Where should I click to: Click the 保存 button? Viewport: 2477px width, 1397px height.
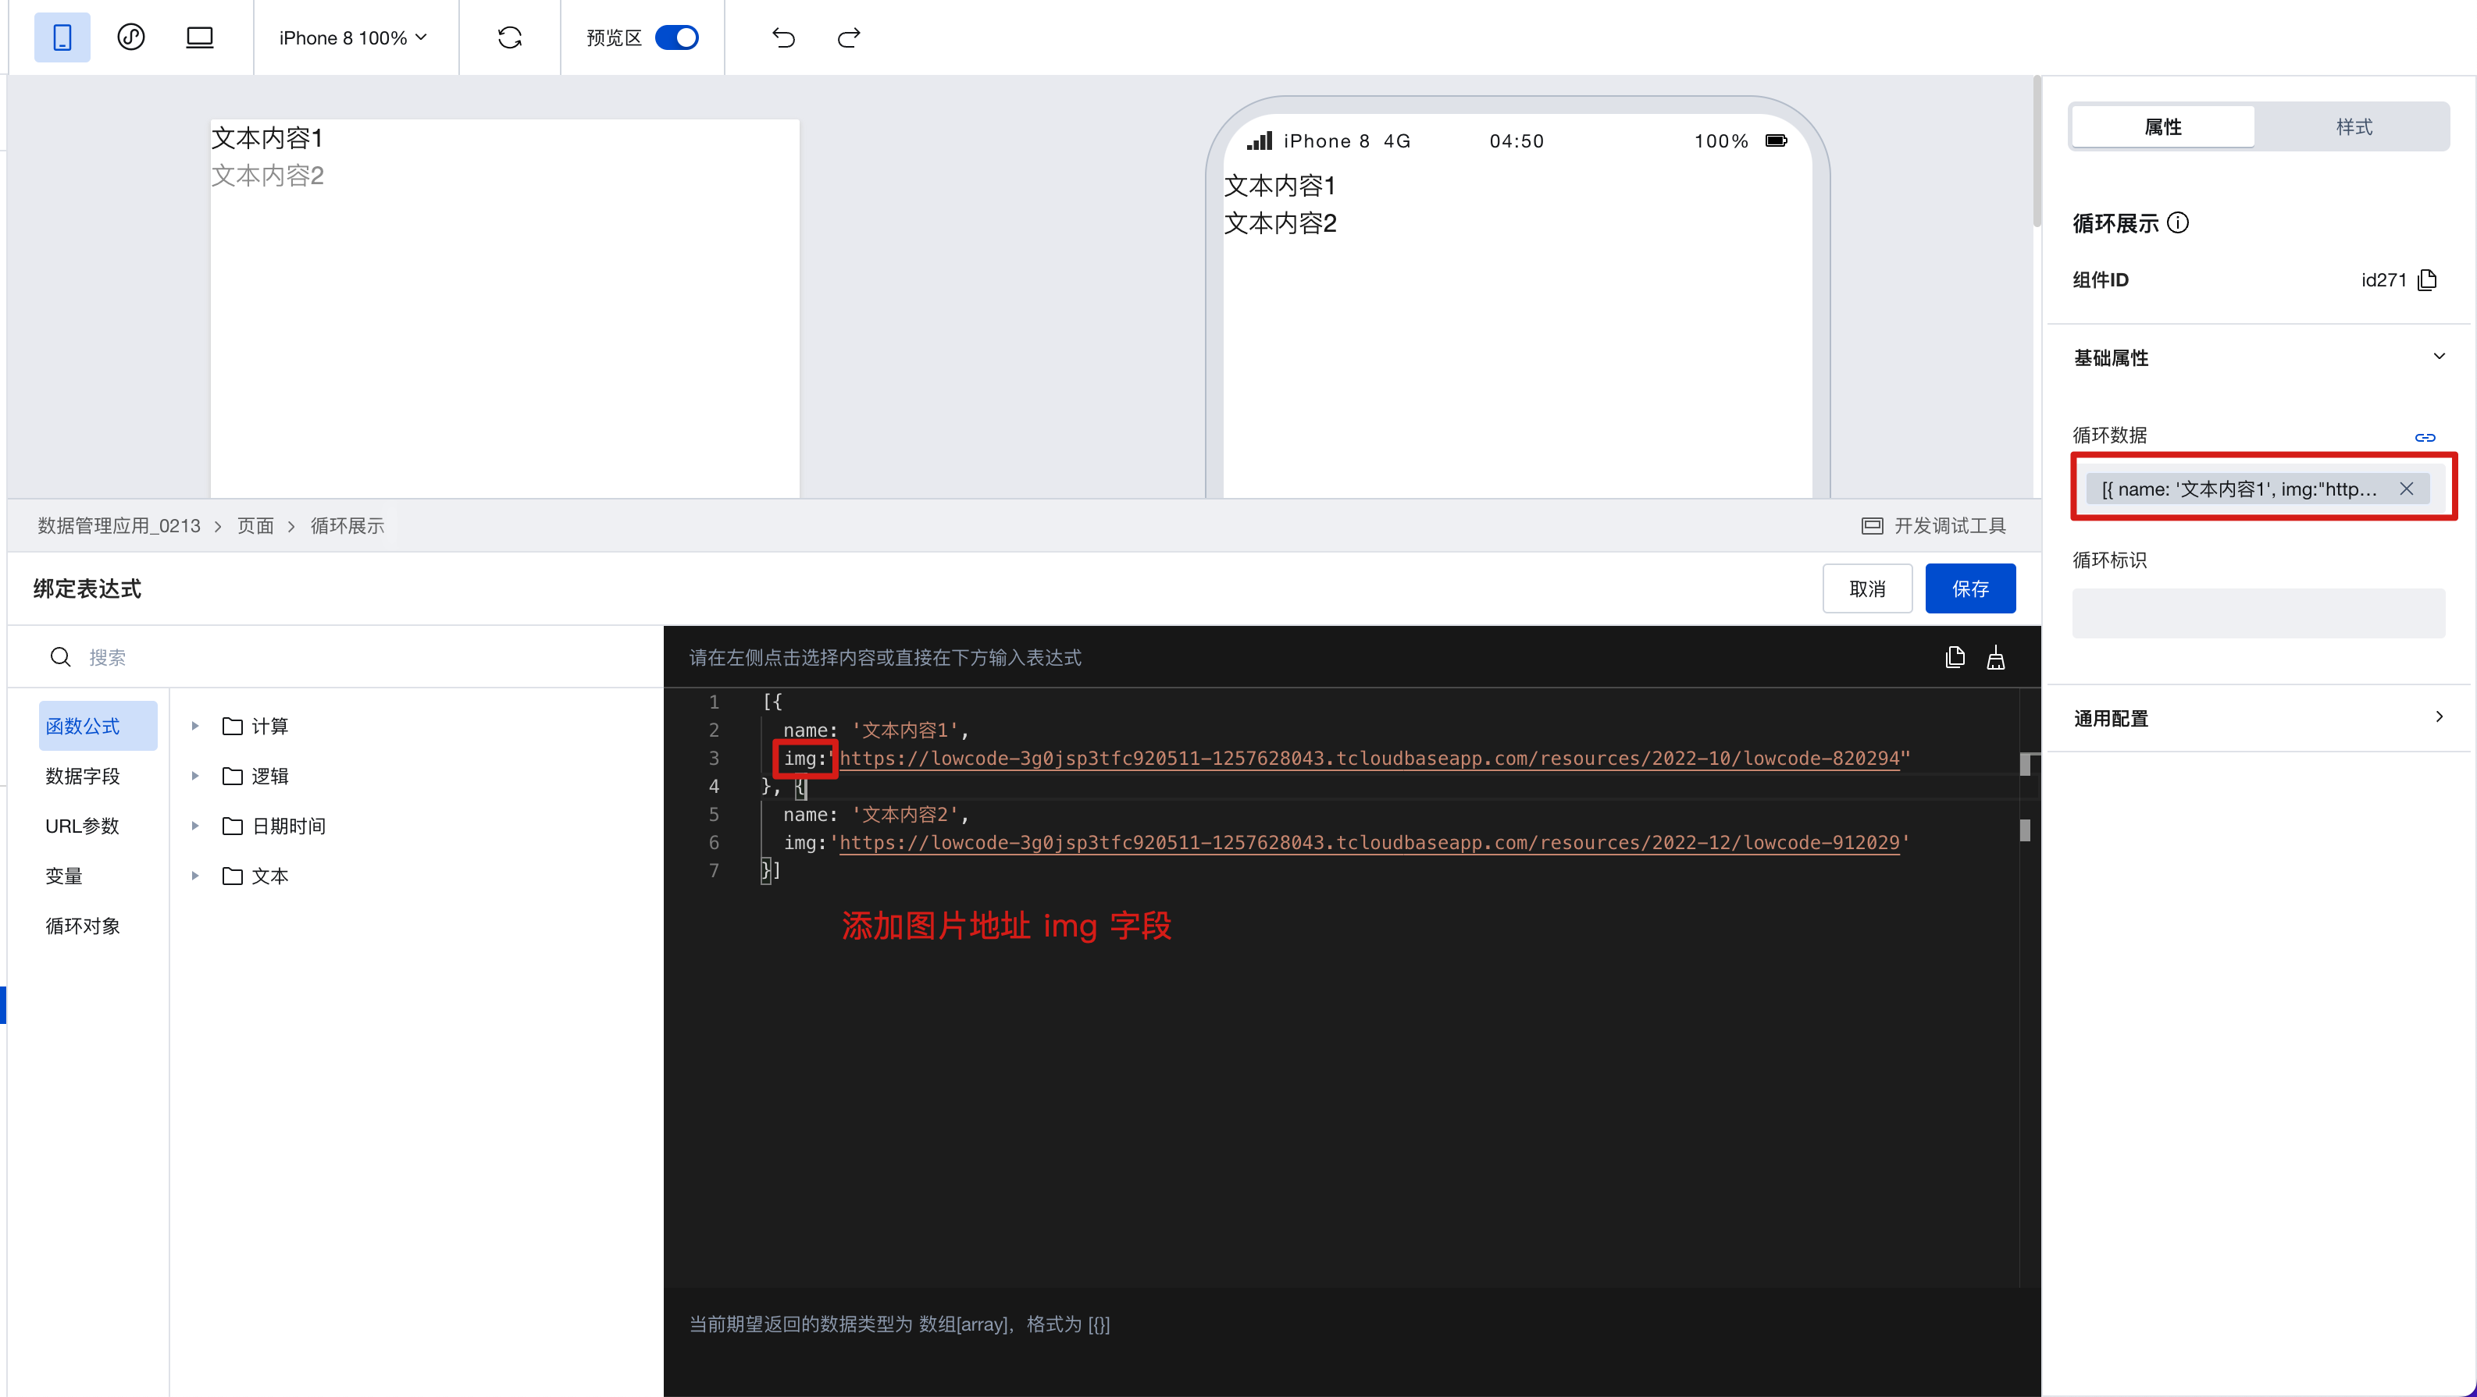[x=1970, y=588]
